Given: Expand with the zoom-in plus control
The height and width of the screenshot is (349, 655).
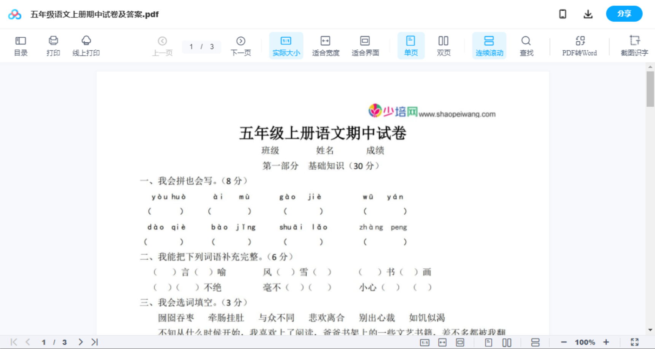Looking at the screenshot, I should click(606, 342).
